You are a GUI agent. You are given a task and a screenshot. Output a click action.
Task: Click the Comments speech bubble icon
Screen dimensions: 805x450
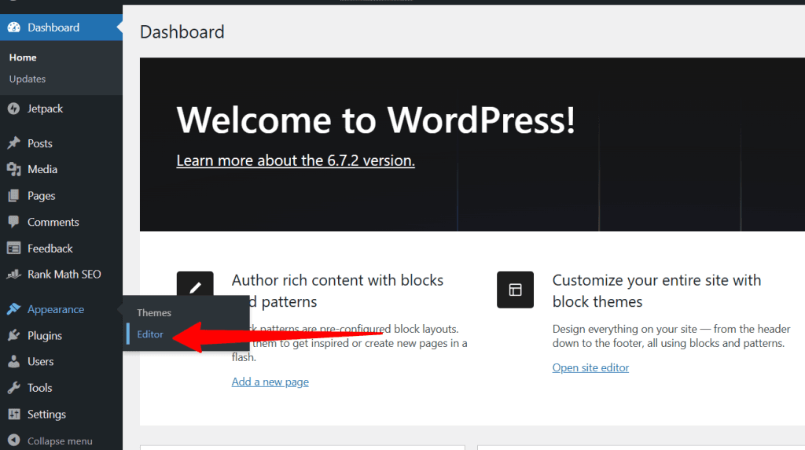[13, 222]
